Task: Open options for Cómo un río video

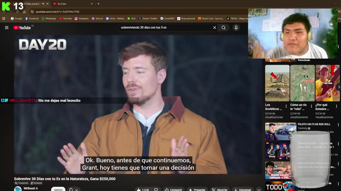Action: 311,106
